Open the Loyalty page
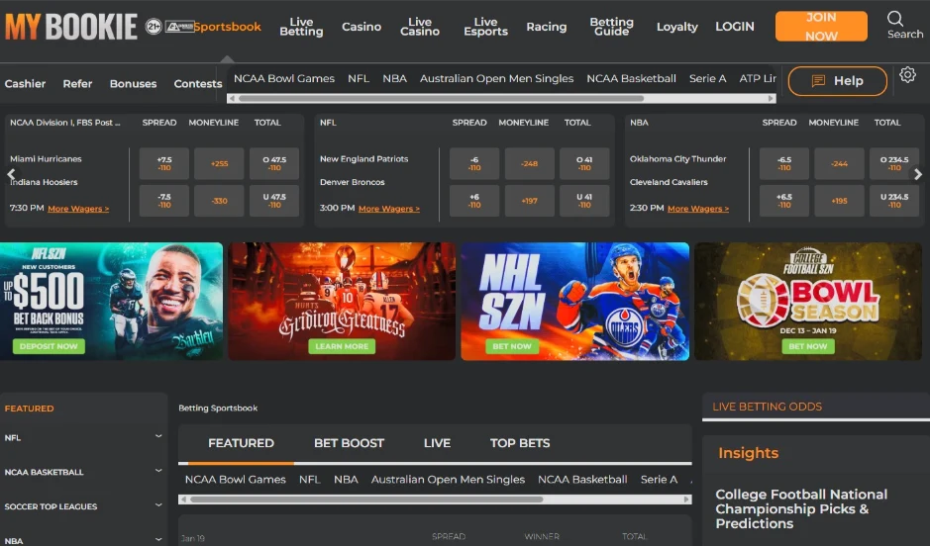Image resolution: width=930 pixels, height=546 pixels. tap(676, 27)
